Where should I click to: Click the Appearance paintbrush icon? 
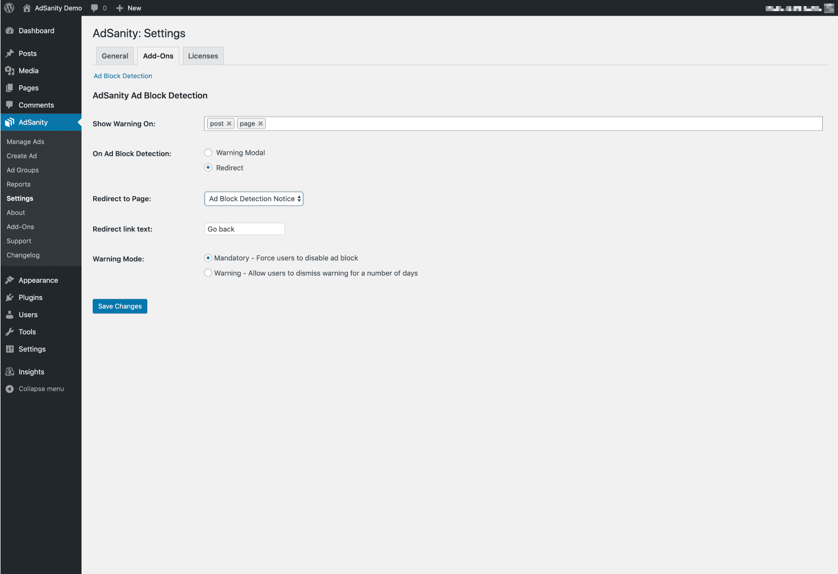tap(10, 280)
